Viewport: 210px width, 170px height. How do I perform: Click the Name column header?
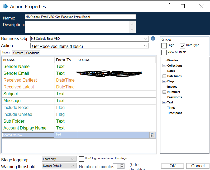point(28,60)
